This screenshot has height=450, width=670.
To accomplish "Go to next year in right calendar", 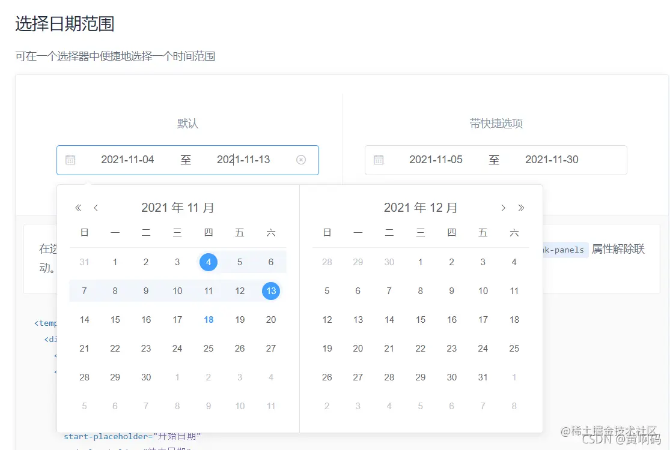I will tap(521, 208).
